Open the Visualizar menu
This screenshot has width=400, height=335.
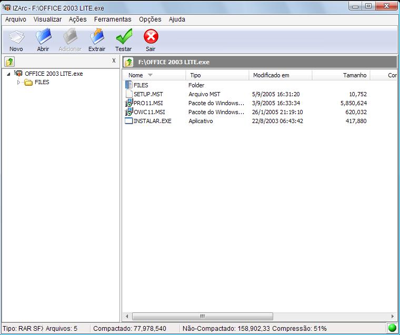(x=47, y=19)
